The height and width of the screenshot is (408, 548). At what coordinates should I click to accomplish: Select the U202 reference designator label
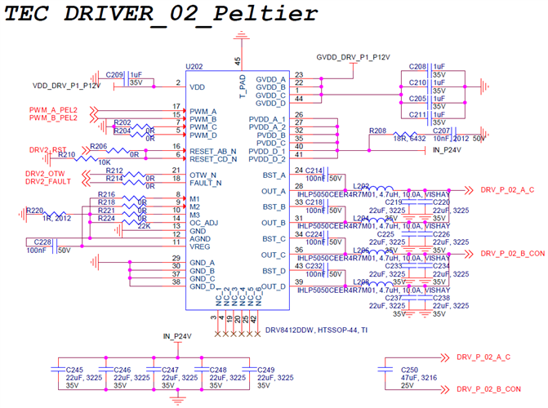(x=194, y=66)
